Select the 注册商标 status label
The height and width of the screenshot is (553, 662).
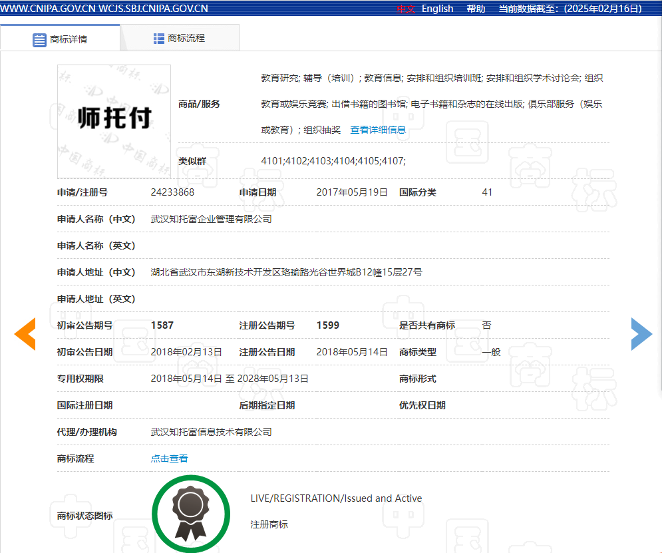click(x=269, y=524)
